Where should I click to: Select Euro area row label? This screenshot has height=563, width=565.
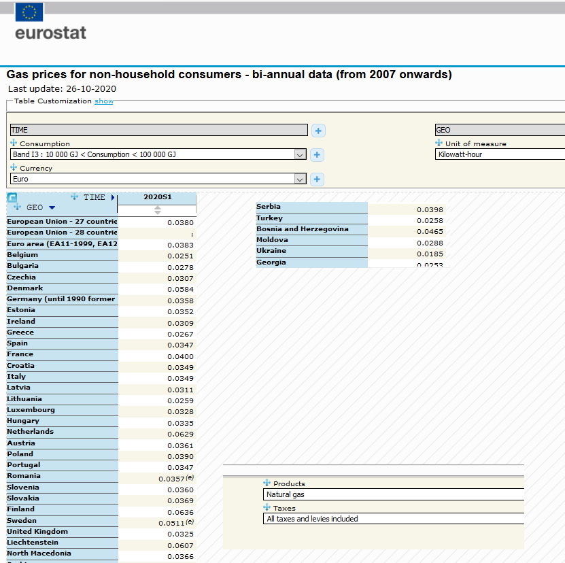(63, 244)
